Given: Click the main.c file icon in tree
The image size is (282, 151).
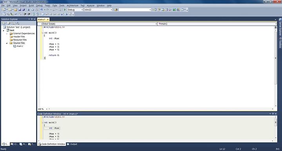Looking at the screenshot, I should 14,46.
